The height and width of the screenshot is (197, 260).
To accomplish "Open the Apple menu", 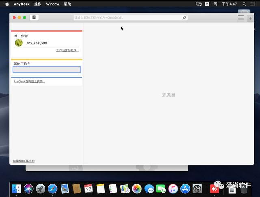I will (7, 4).
